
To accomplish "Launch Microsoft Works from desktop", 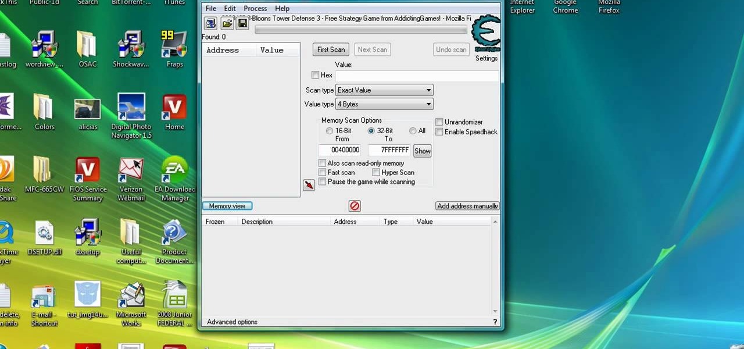I will pyautogui.click(x=131, y=304).
